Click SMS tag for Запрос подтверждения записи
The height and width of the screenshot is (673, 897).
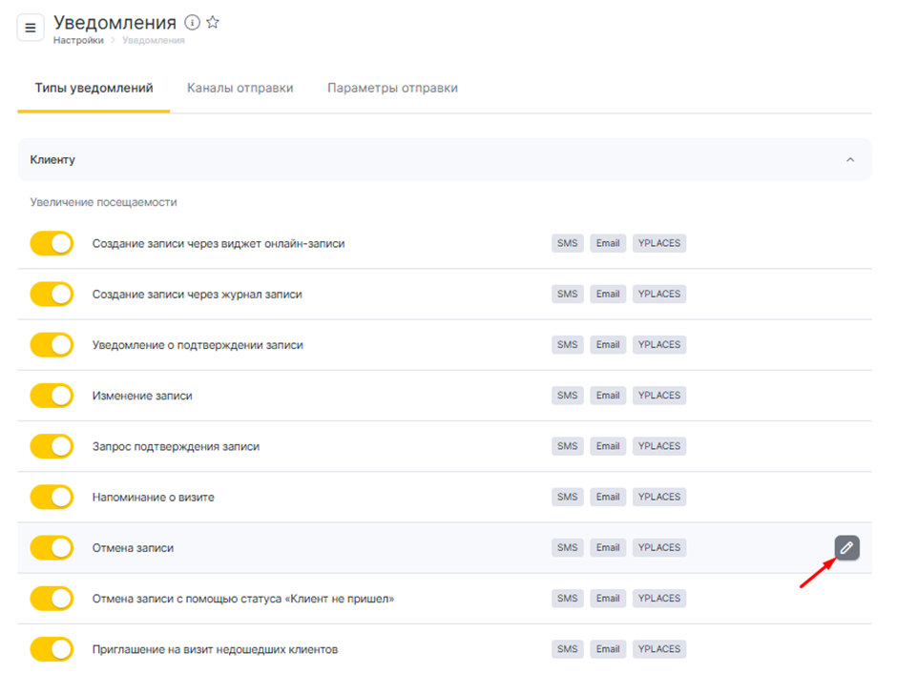point(568,446)
